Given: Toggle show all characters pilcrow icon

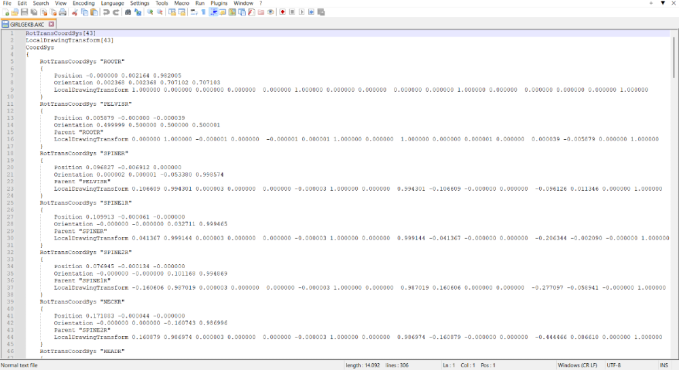Looking at the screenshot, I should (204, 12).
